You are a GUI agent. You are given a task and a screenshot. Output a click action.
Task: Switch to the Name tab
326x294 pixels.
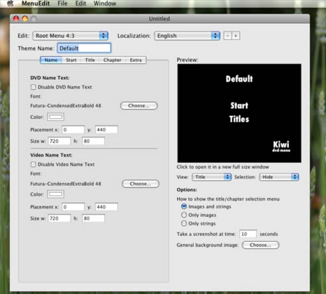point(51,60)
